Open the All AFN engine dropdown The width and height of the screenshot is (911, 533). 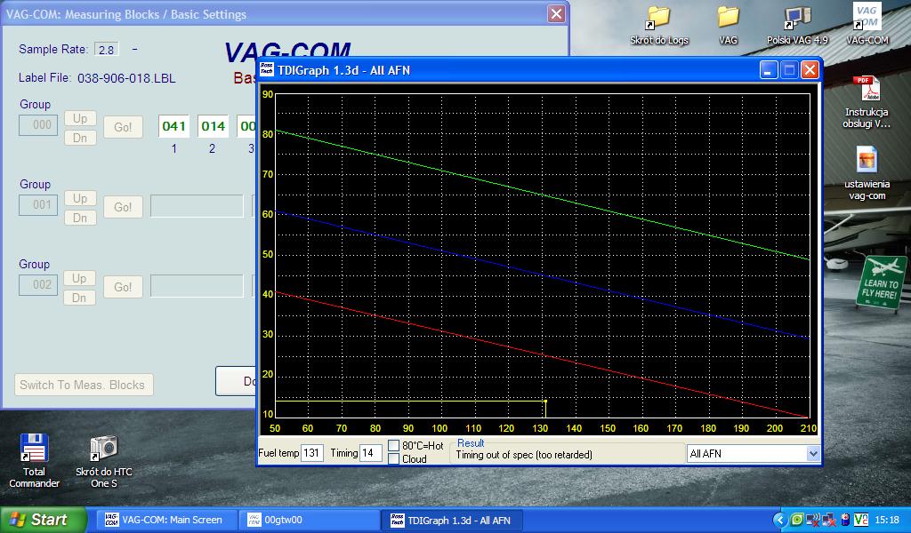click(x=813, y=454)
